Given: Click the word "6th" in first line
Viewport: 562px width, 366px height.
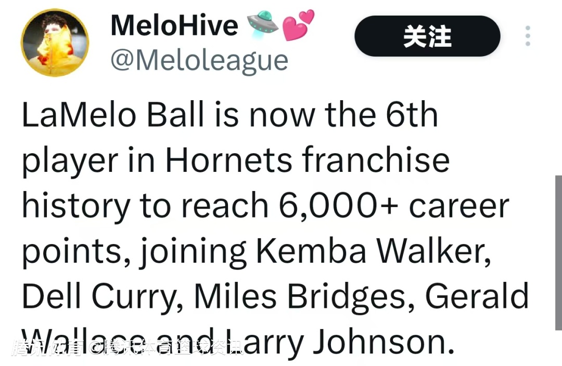Looking at the screenshot, I should pyautogui.click(x=412, y=115).
